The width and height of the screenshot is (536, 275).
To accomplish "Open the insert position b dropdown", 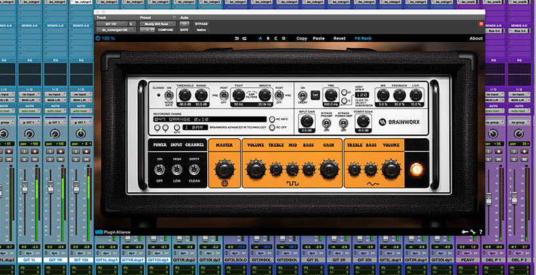I will click(132, 24).
